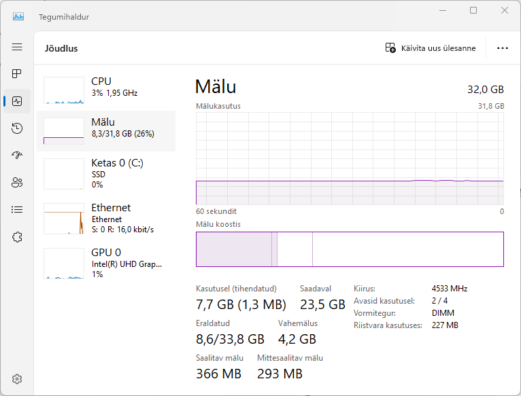Image resolution: width=521 pixels, height=396 pixels.
Task: Click 'Käivita uus ülesanne' button
Action: tap(431, 48)
